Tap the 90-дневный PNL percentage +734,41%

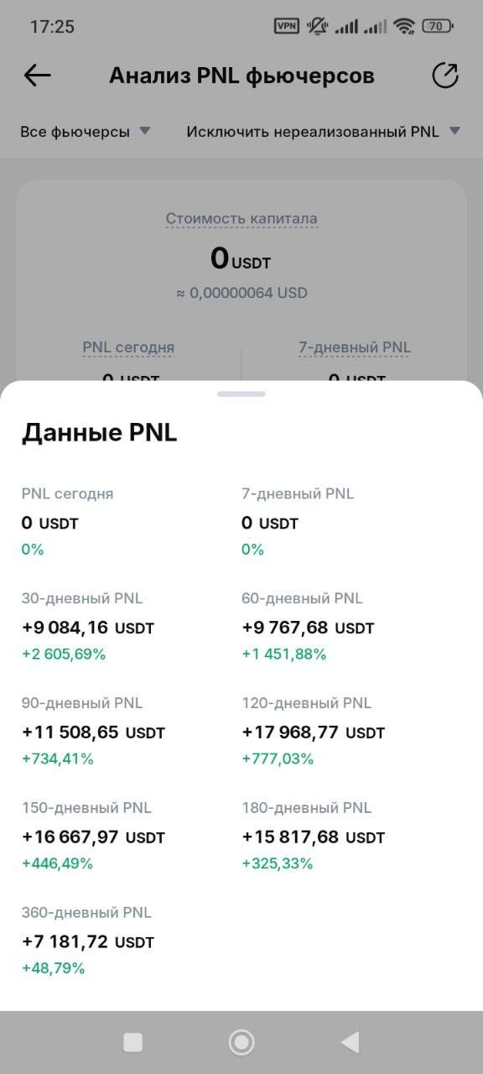point(58,759)
